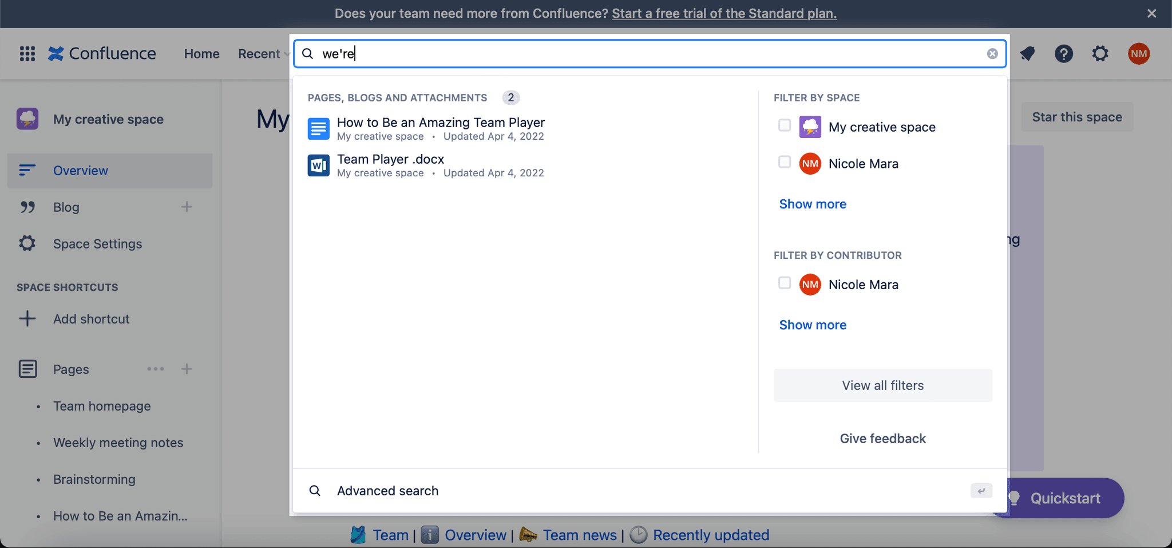This screenshot has height=548, width=1172.
Task: Open the Confluence app switcher grid
Action: 26,53
